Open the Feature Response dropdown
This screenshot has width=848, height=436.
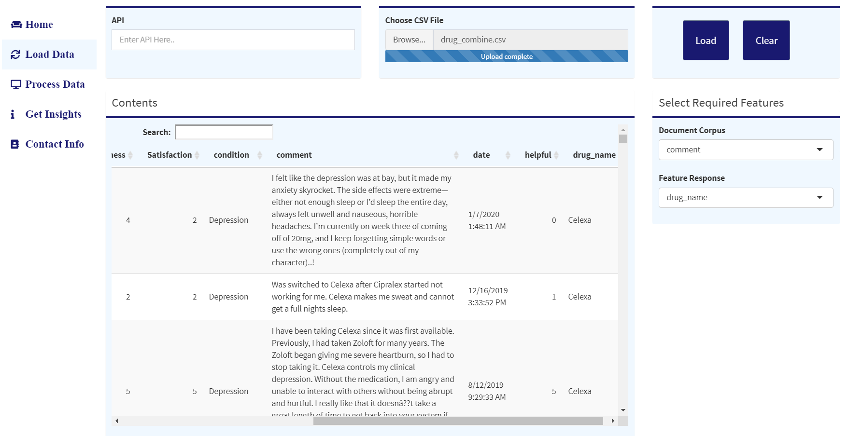[746, 198]
